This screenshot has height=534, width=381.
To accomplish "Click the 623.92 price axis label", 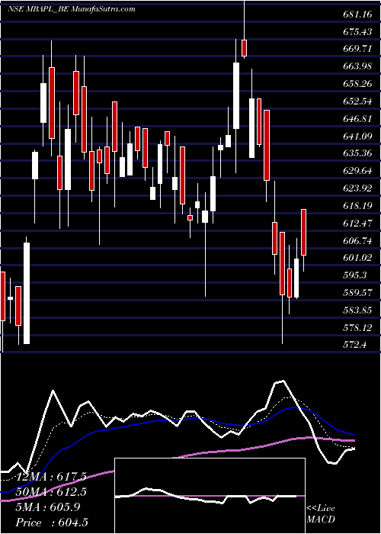I will (x=358, y=188).
